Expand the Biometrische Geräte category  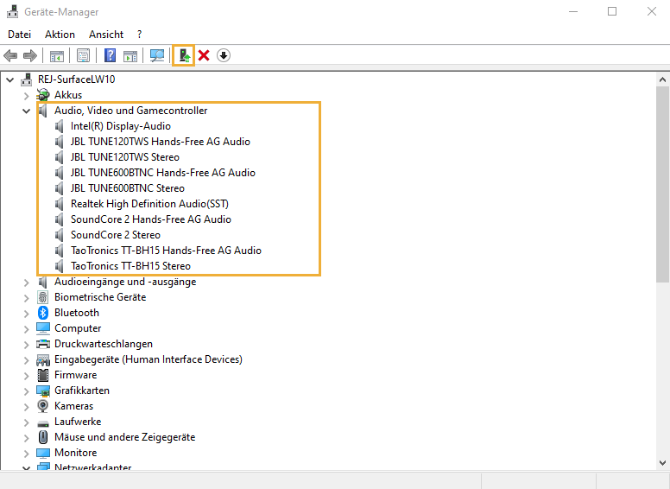(x=27, y=297)
